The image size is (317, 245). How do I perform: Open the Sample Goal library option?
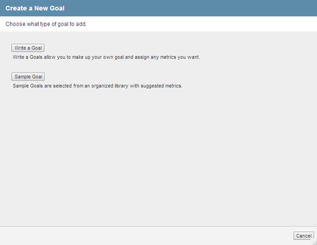28,77
